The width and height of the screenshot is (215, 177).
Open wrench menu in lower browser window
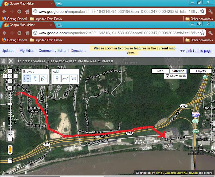[x=210, y=33]
